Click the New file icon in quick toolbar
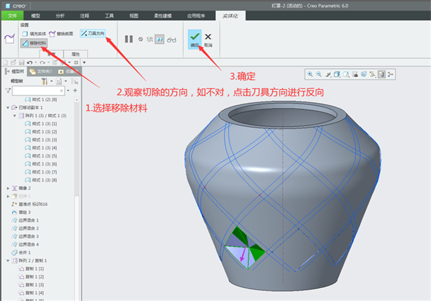This screenshot has height=301, width=431. pos(6,62)
